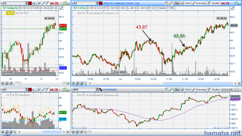Click main chart scrollbar thumb
The width and height of the screenshot is (242, 136).
tap(198, 84)
